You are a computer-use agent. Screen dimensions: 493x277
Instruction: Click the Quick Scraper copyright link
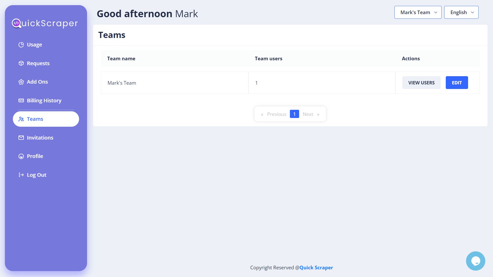click(x=316, y=268)
